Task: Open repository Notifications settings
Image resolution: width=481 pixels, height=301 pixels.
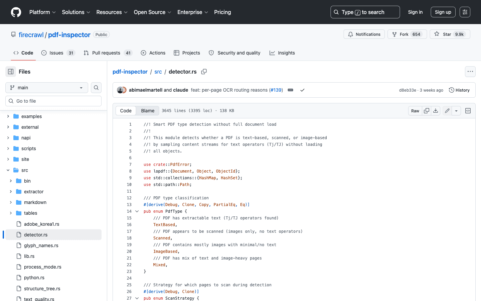Action: (364, 34)
